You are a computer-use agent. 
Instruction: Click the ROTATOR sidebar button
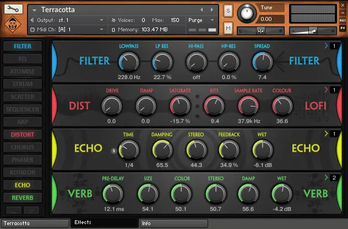tap(23, 172)
